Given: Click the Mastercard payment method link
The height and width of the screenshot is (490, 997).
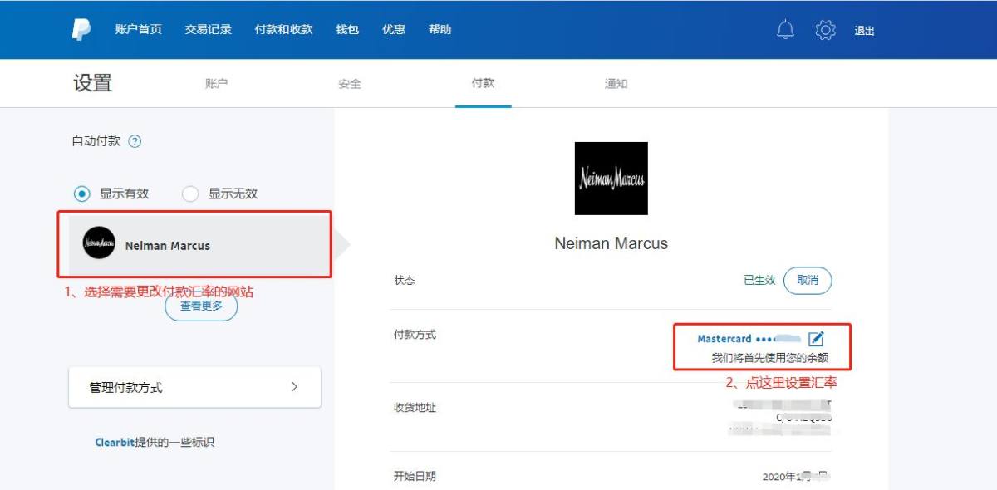Looking at the screenshot, I should pos(724,339).
